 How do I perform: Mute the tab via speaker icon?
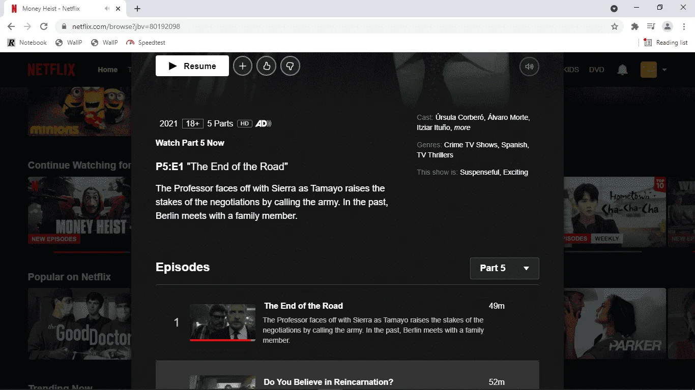(107, 9)
